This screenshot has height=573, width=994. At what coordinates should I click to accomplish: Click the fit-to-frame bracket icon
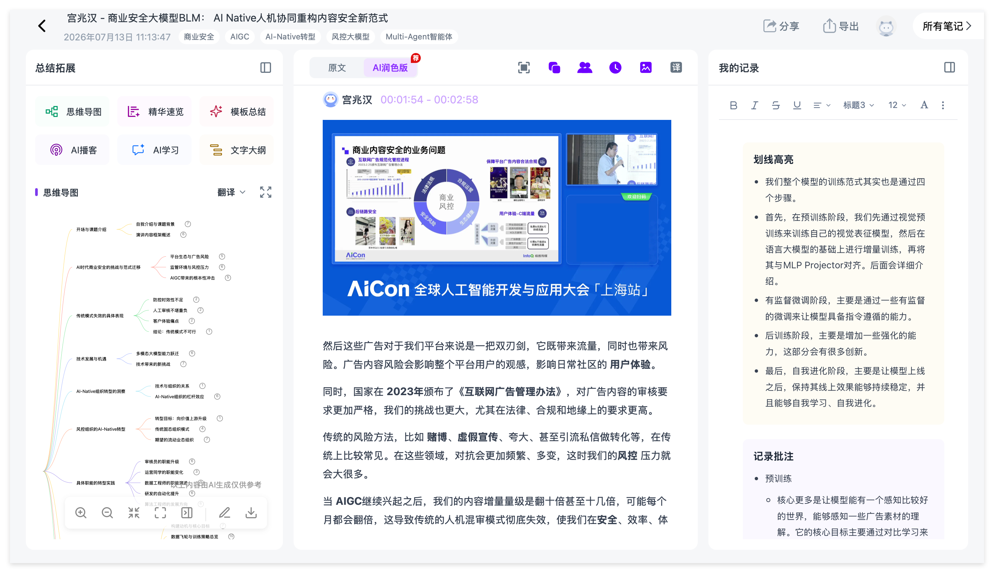pos(160,513)
